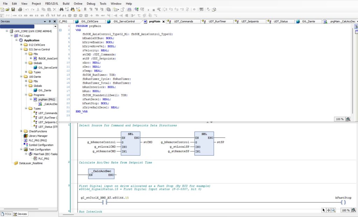Image resolution: width=358 pixels, height=217 pixels.
Task: Select the arrow pointer tool in editor
Action: tap(324, 210)
